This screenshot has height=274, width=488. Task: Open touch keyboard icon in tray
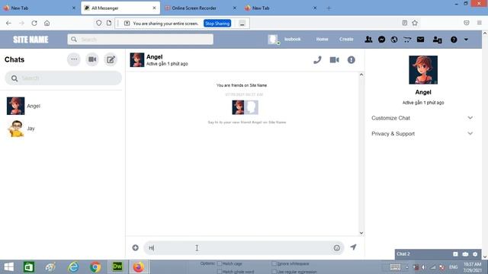[395, 267]
